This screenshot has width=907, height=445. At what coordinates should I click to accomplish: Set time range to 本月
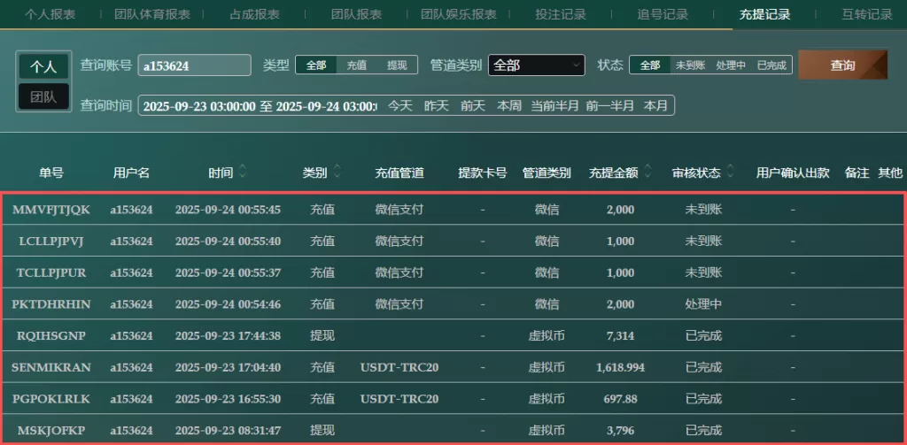655,105
